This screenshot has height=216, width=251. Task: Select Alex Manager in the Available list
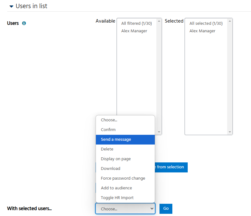point(134,31)
